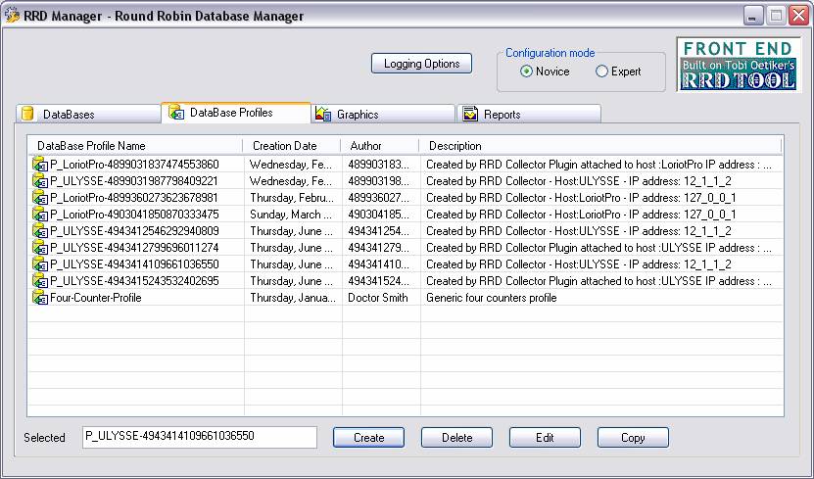Click the profile icon of P_LoriotPro-4899031837474553860
814x479 pixels.
(x=40, y=165)
